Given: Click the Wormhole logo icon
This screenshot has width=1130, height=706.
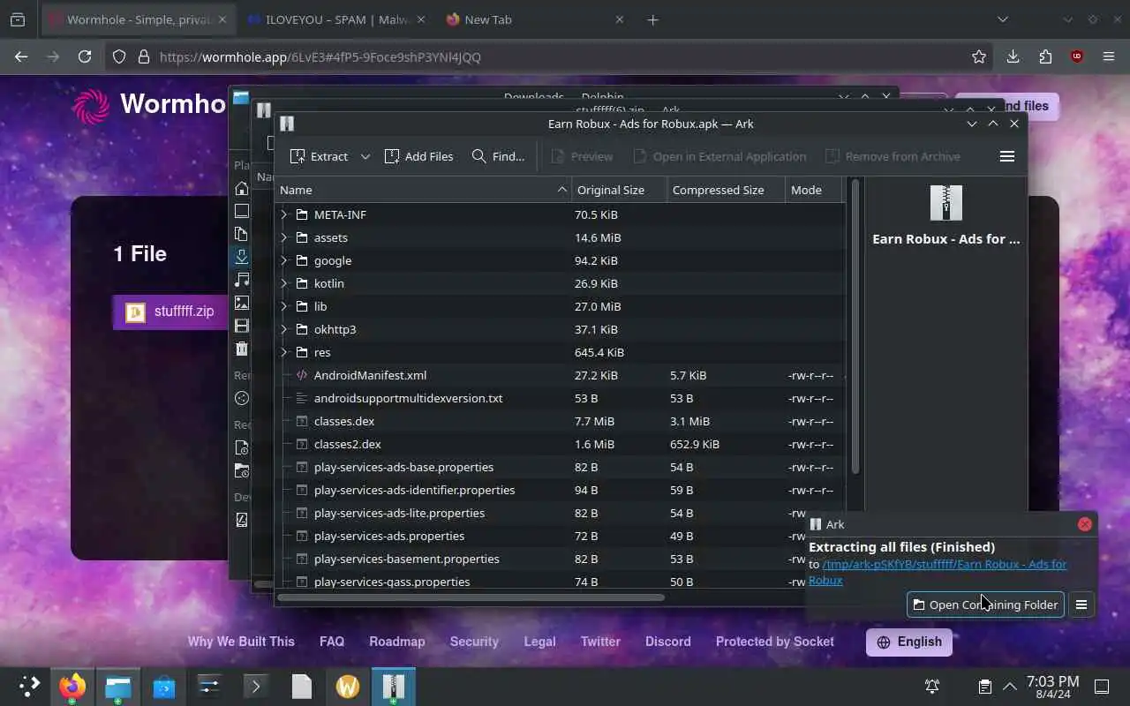Looking at the screenshot, I should (91, 105).
